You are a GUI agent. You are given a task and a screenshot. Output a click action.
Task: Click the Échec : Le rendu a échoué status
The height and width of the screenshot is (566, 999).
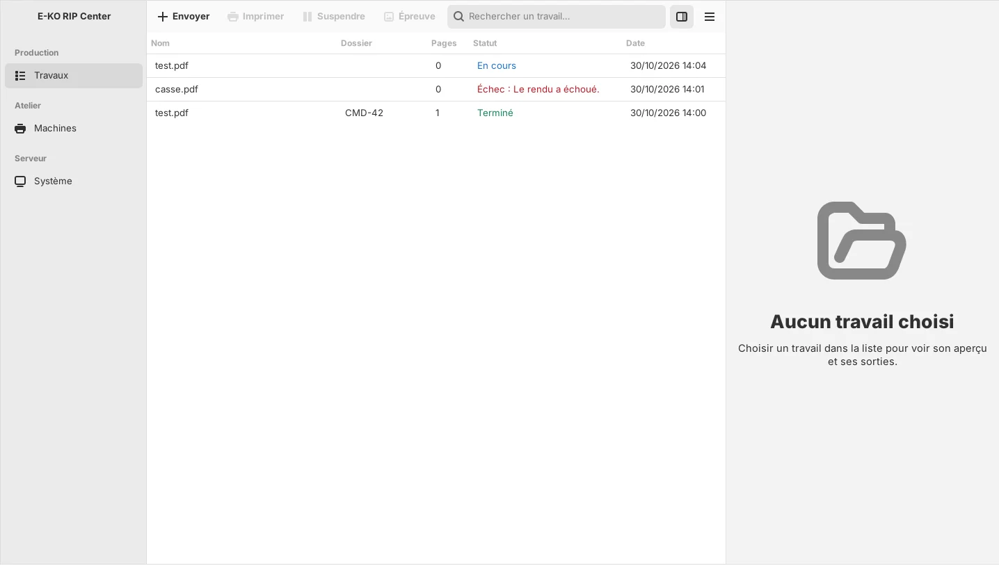(x=538, y=90)
